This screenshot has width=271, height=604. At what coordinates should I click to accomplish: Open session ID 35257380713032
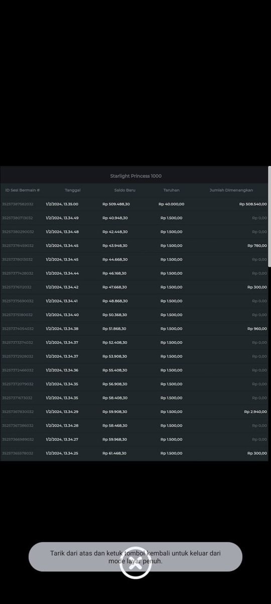pos(18,218)
